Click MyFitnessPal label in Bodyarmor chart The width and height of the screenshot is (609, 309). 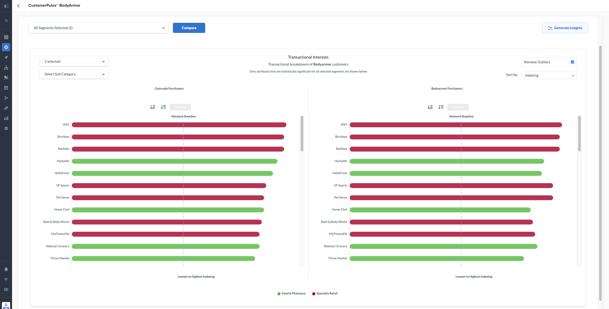point(338,234)
